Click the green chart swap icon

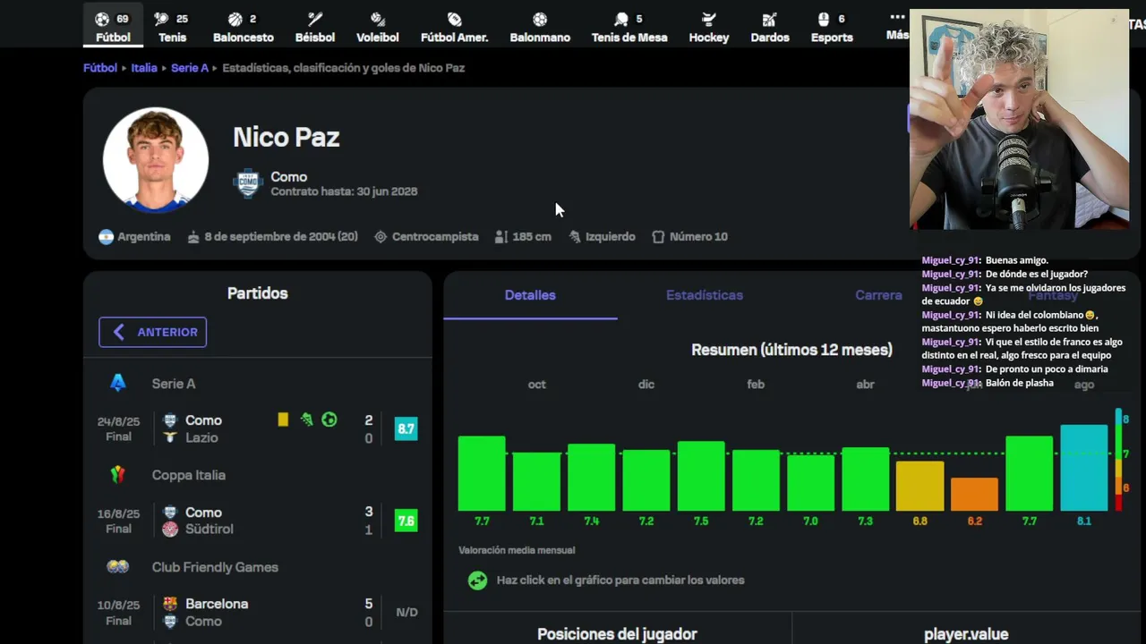477,580
